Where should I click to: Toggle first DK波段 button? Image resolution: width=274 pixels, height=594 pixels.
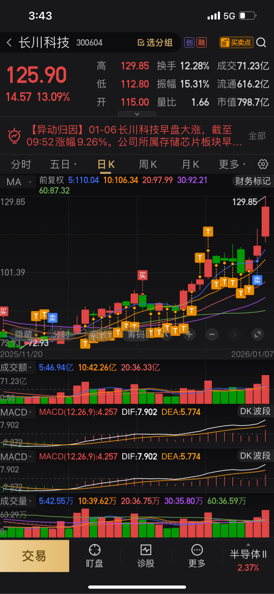tap(255, 411)
